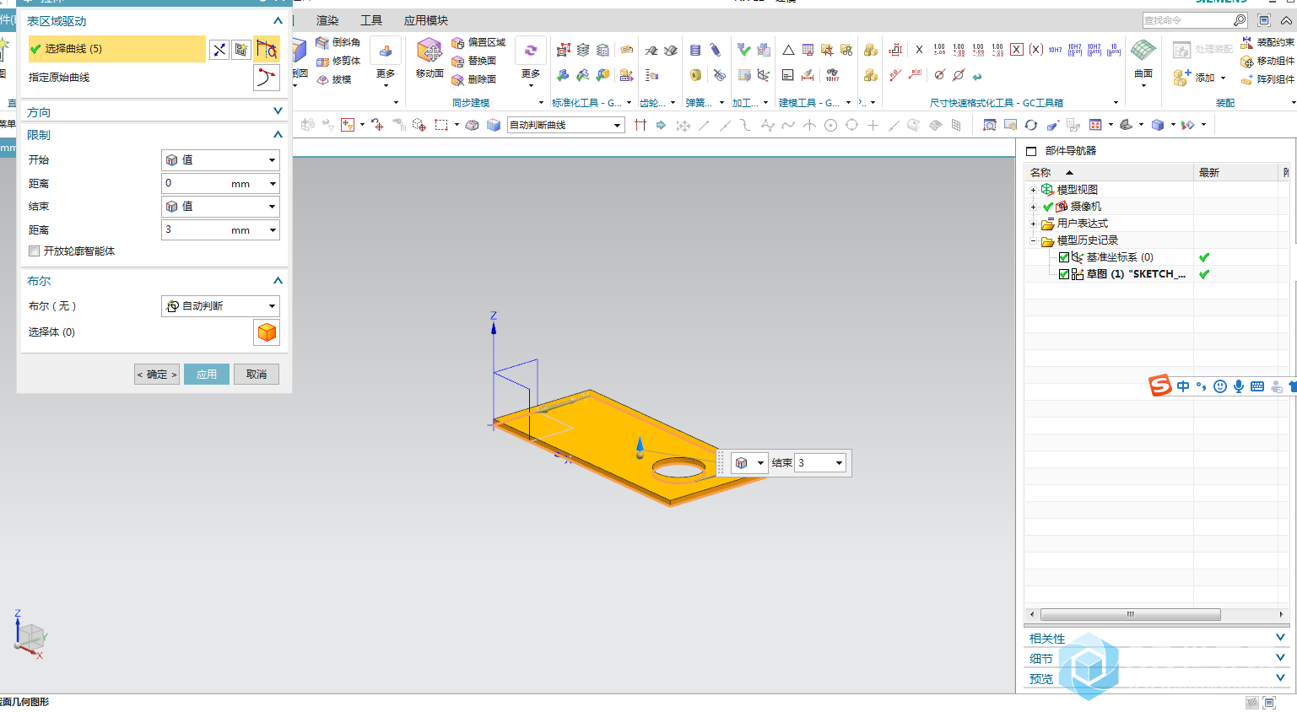
Task: Collapse the 限制 section
Action: click(x=278, y=135)
